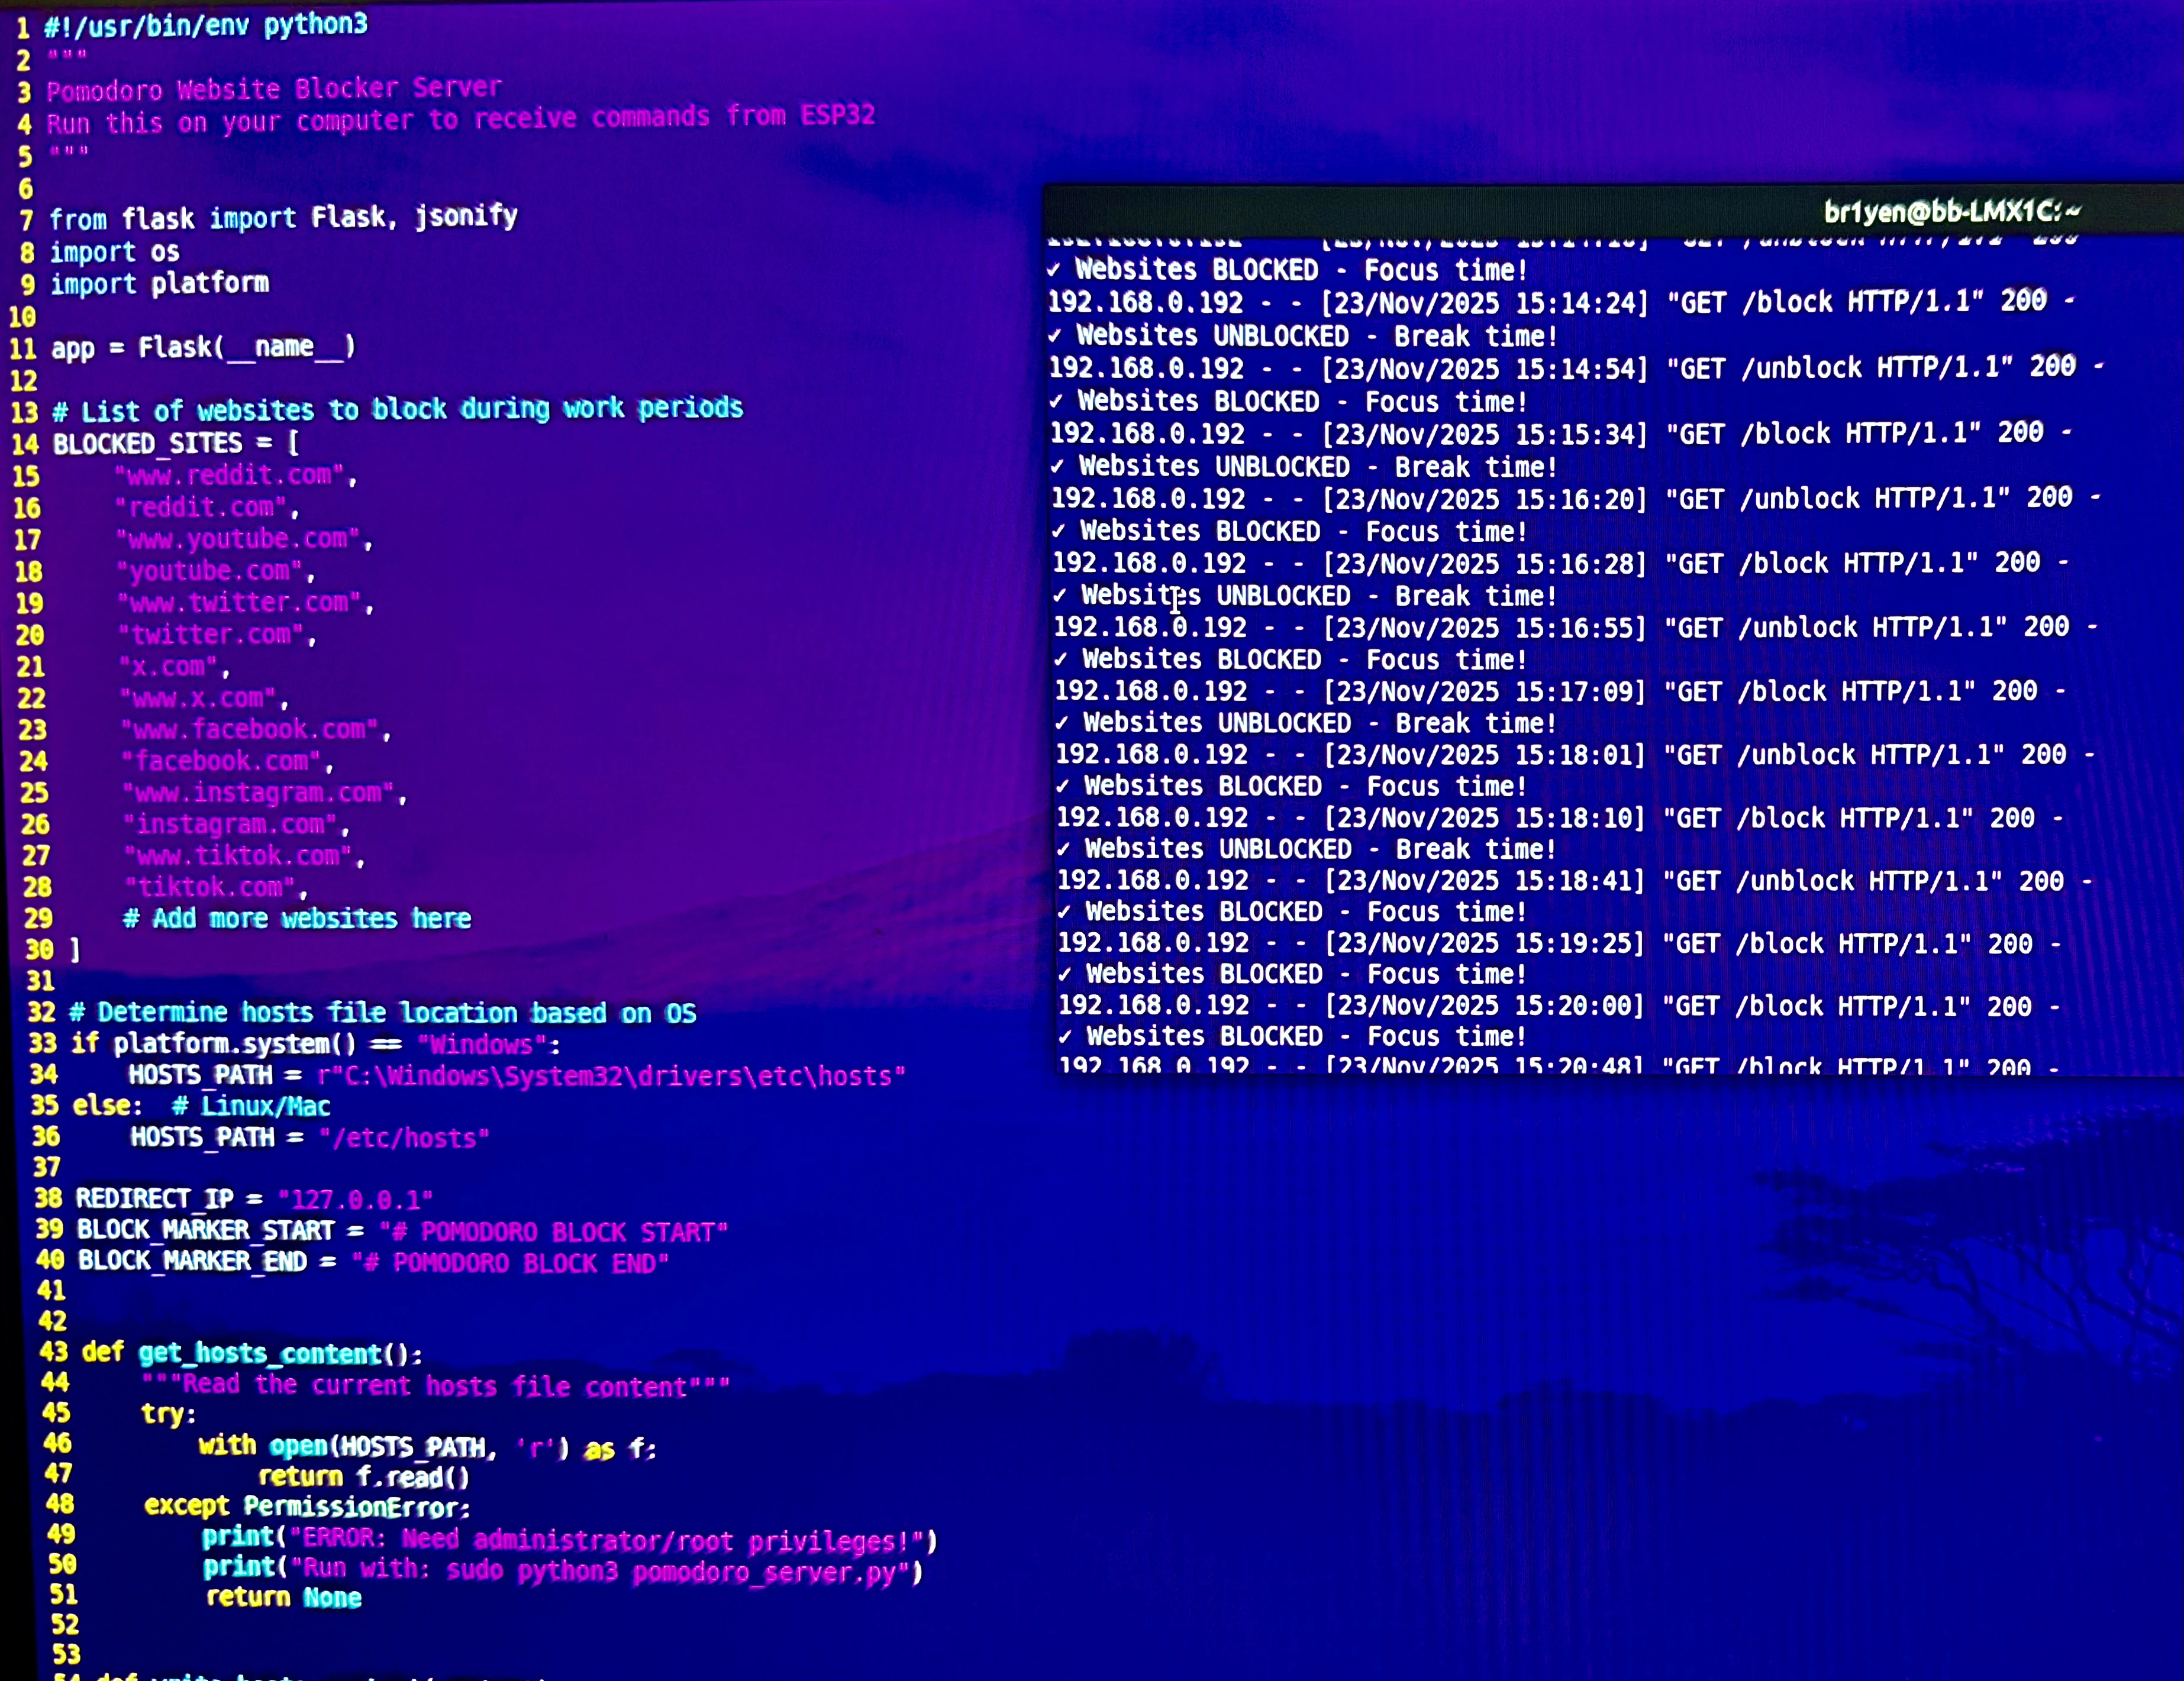The image size is (2184, 1681).
Task: Click the BLOCK_MARKER_END assignment line
Action: click(372, 1261)
